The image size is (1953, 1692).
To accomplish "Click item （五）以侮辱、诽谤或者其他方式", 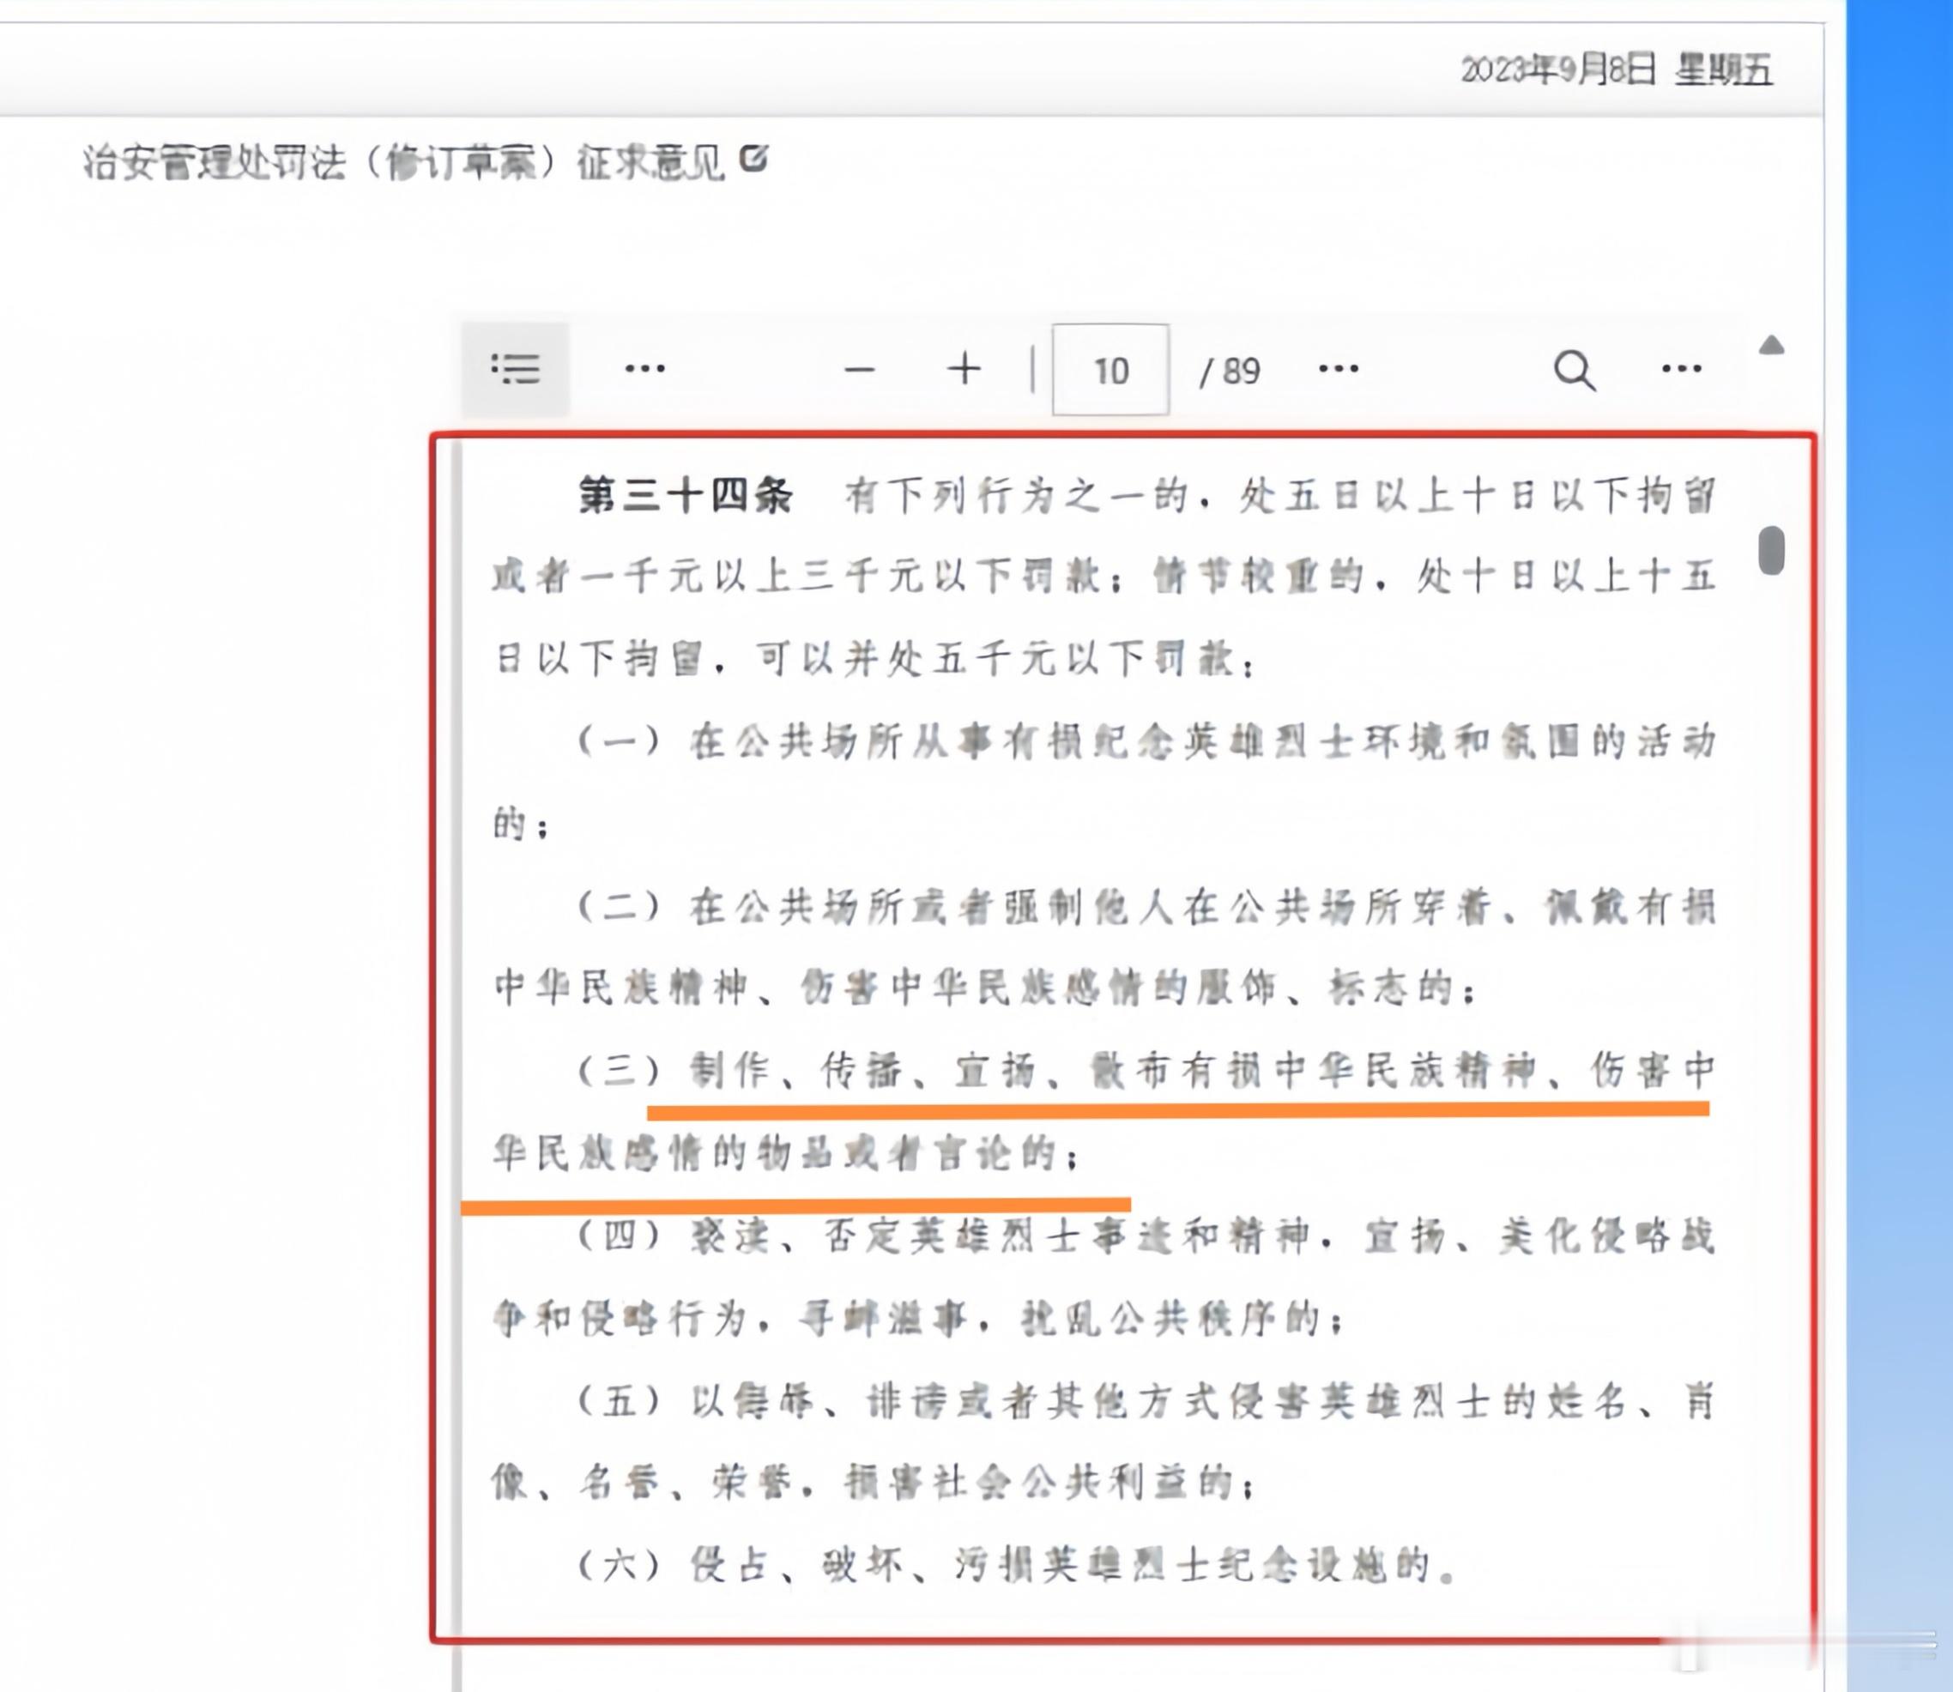I will click(x=1146, y=1401).
